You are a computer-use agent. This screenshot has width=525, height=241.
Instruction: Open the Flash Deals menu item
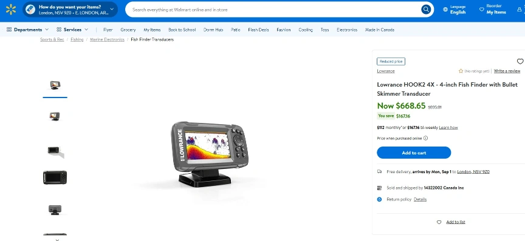click(x=258, y=30)
